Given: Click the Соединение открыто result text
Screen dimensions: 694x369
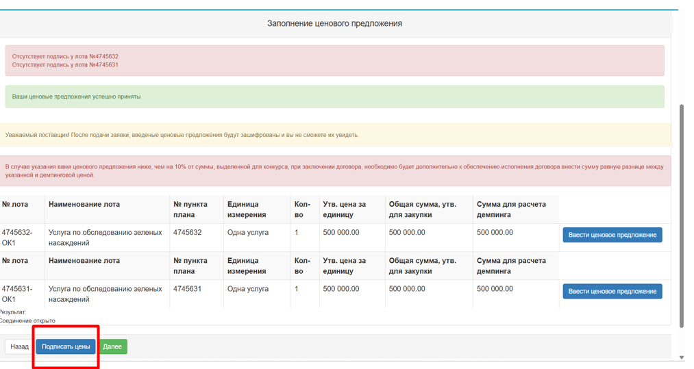Looking at the screenshot, I should pos(27,320).
